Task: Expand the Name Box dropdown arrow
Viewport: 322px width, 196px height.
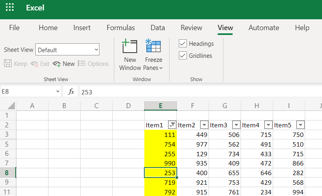Action: pyautogui.click(x=58, y=91)
